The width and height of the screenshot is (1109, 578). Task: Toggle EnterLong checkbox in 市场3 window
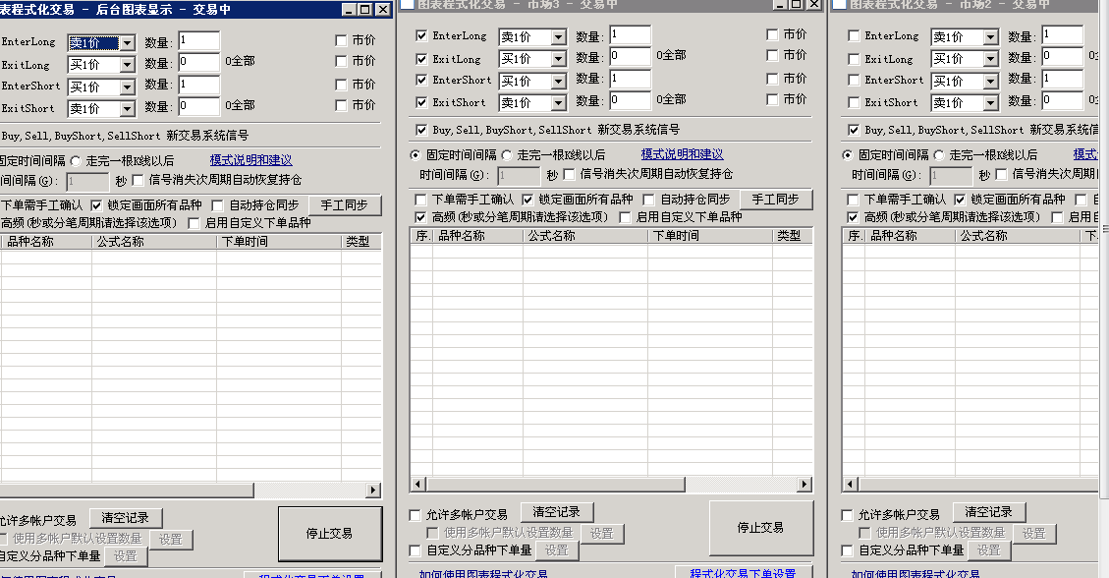pos(422,36)
